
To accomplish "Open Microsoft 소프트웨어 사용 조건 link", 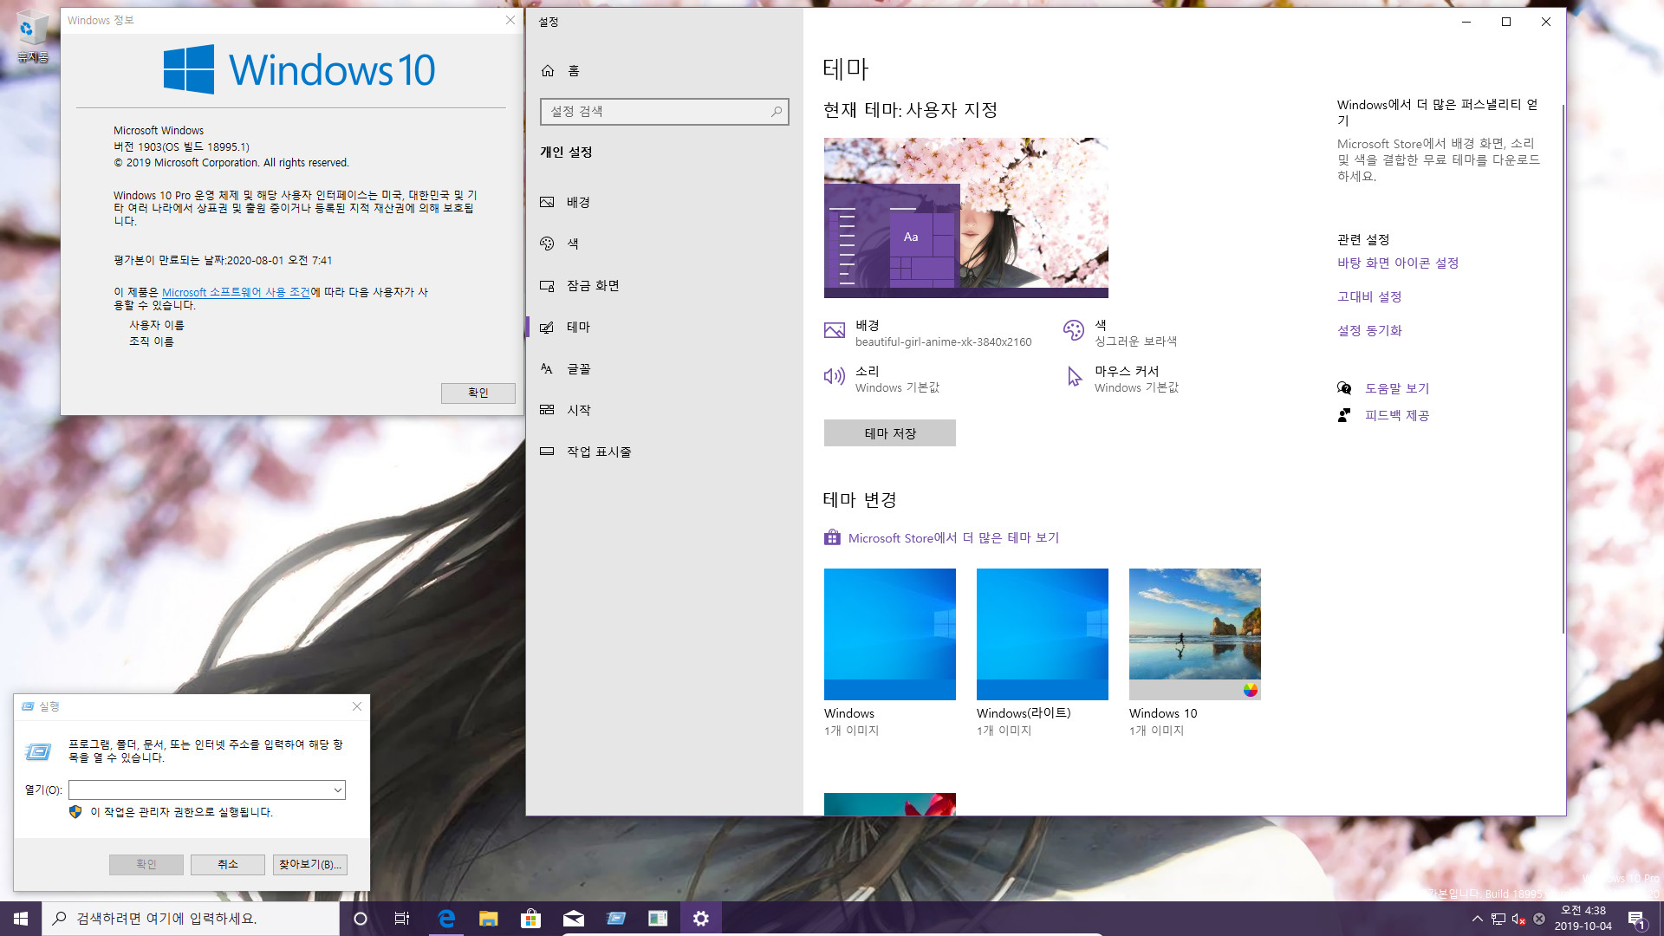I will coord(236,293).
